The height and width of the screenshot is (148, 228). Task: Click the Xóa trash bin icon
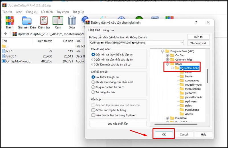[72, 20]
